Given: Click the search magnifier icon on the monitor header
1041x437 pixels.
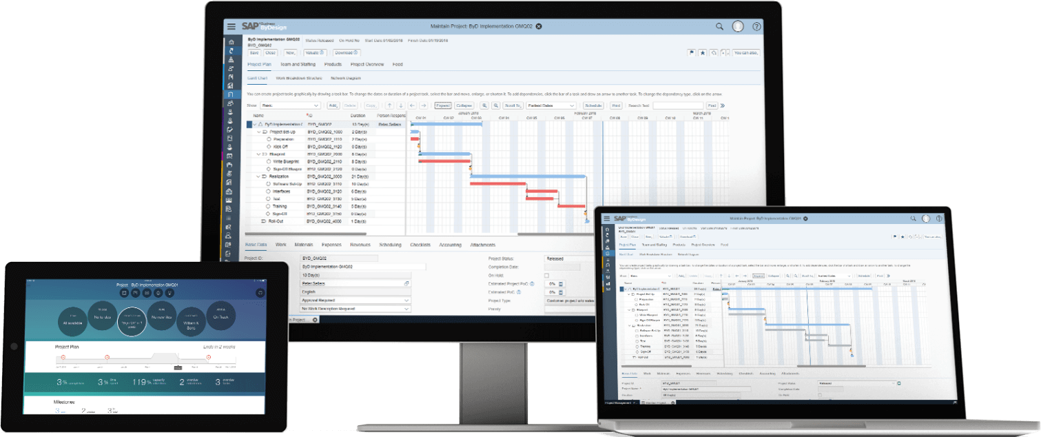Looking at the screenshot, I should (x=719, y=26).
